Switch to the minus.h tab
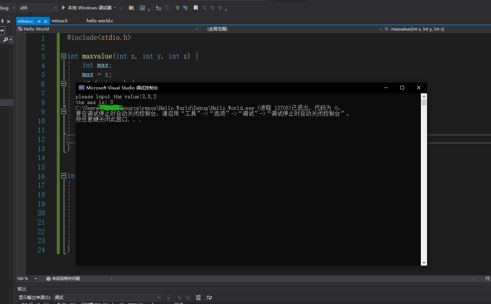491x304 pixels. click(x=60, y=21)
